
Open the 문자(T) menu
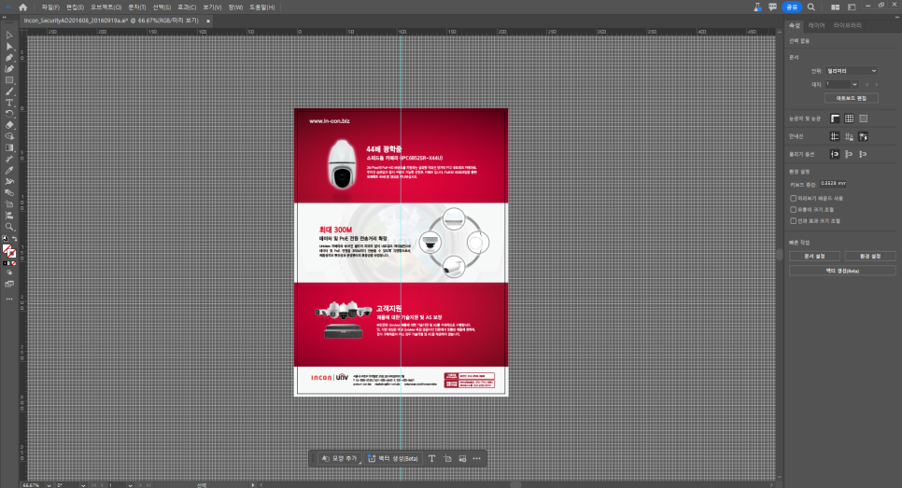point(137,7)
